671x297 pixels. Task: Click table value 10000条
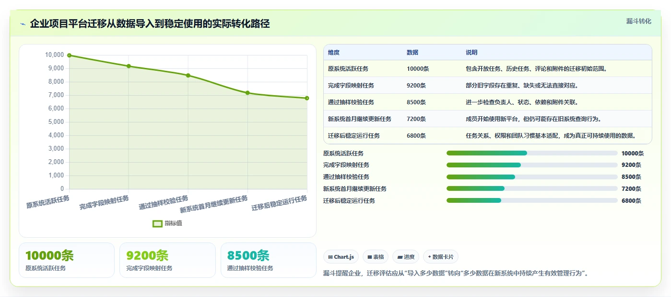[x=418, y=69]
